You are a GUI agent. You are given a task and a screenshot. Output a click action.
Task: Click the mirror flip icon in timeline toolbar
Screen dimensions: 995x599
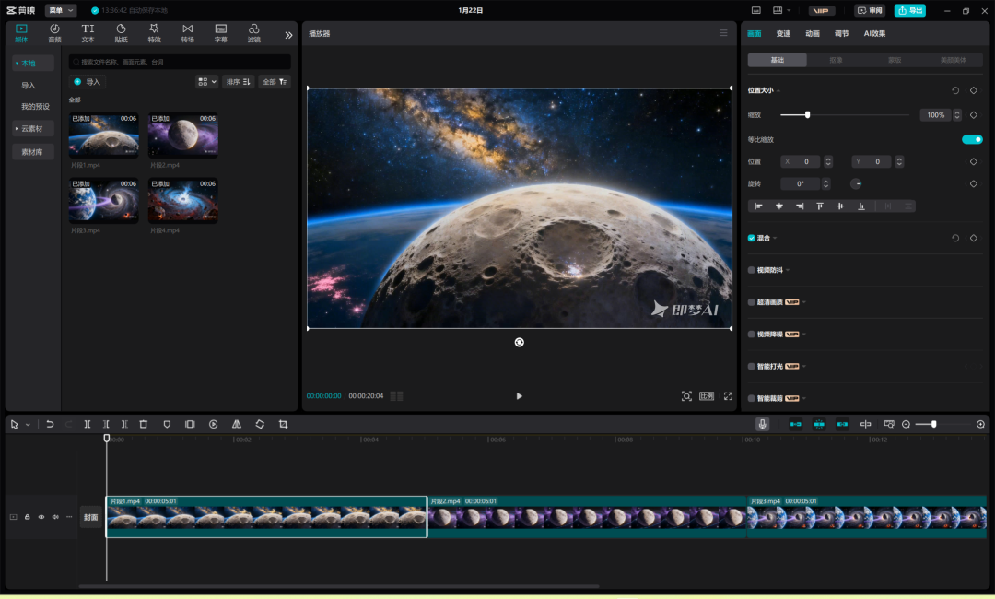tap(237, 424)
